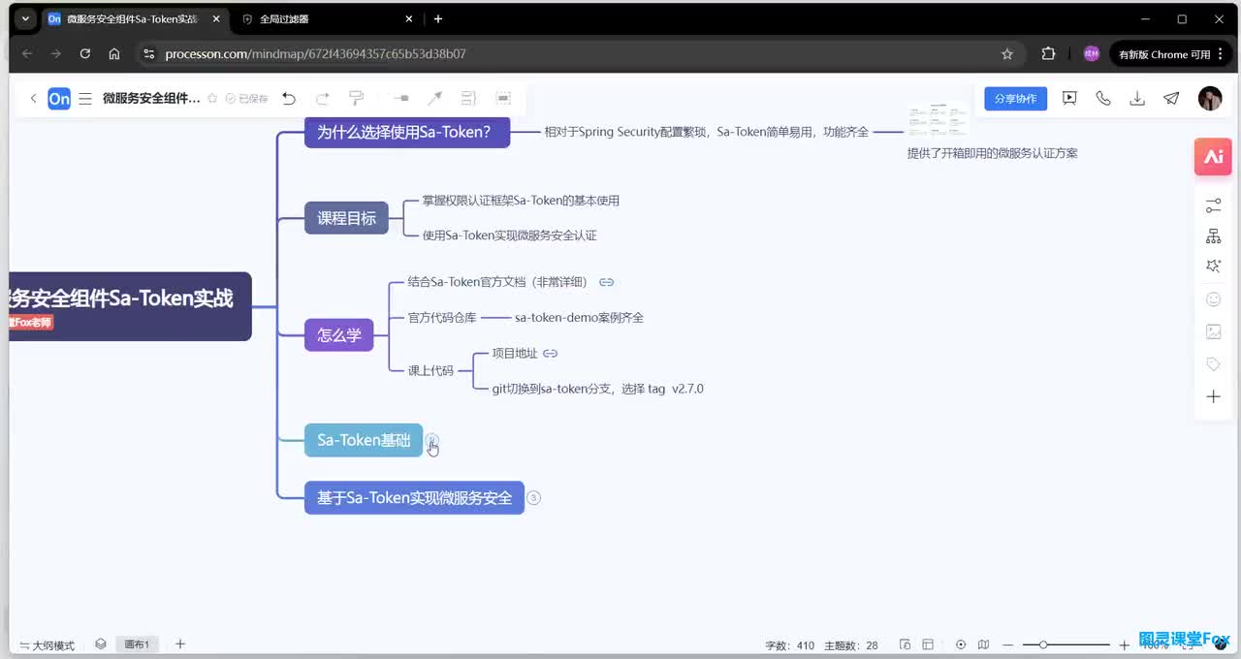Click the insert subtopic icon

pos(401,98)
